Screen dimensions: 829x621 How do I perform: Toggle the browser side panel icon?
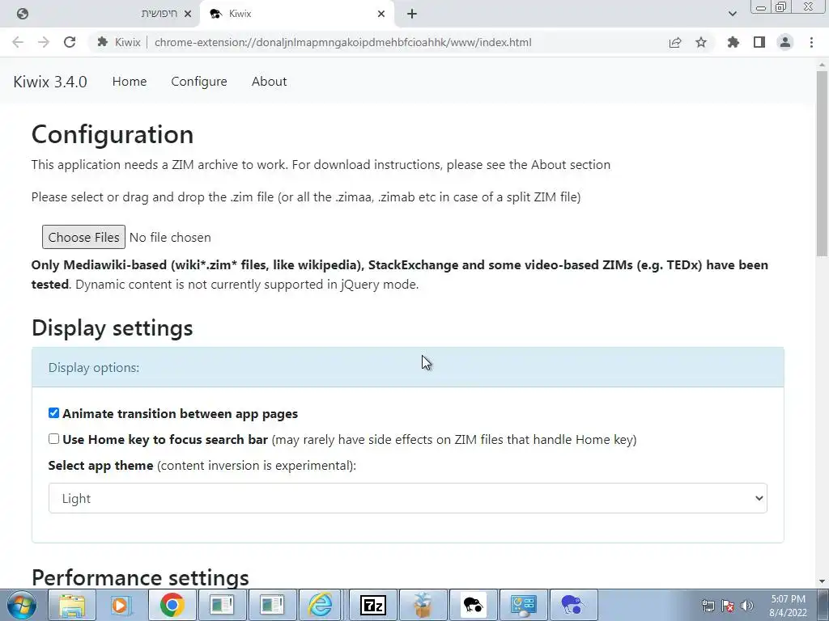(759, 42)
